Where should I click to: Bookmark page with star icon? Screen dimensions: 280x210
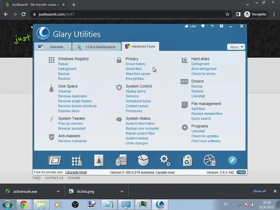point(227,14)
